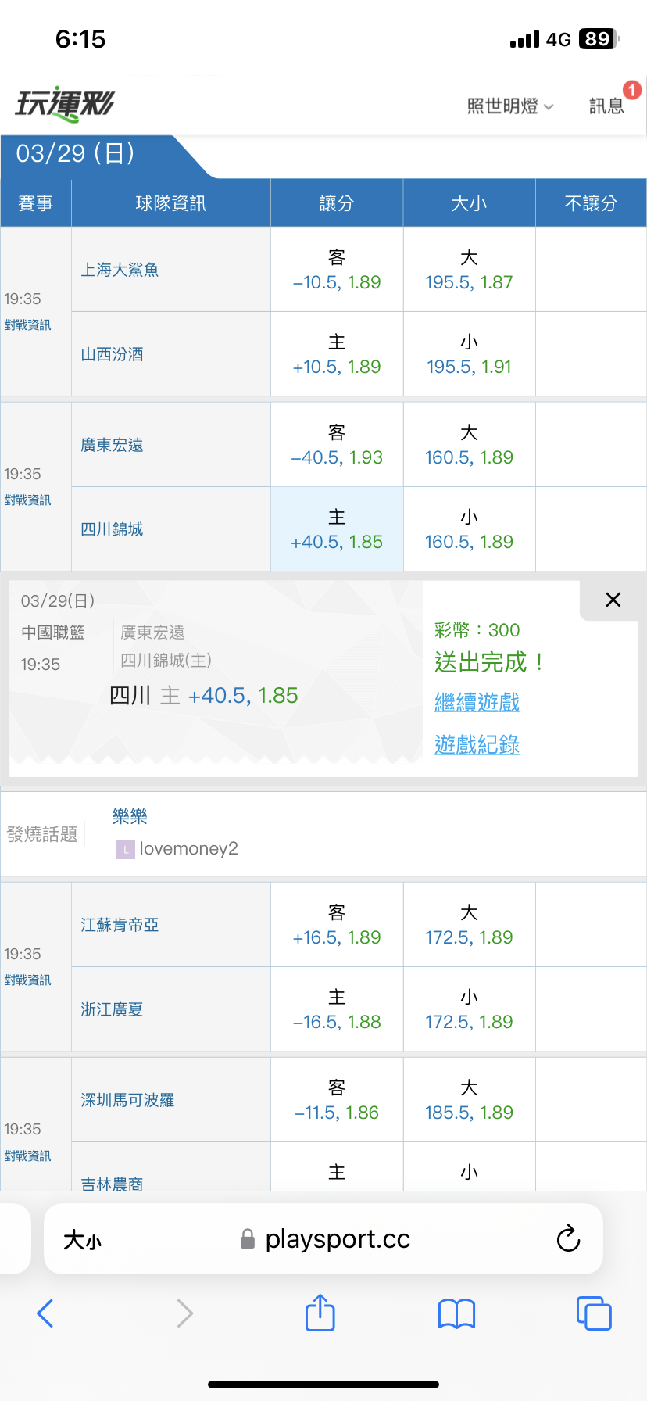Viewport: 647px width, 1401px height.
Task: Open the 遊戲紀錄 link
Action: point(477,745)
